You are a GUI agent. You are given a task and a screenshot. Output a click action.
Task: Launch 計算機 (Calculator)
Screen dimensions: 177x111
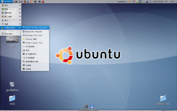pos(35,69)
